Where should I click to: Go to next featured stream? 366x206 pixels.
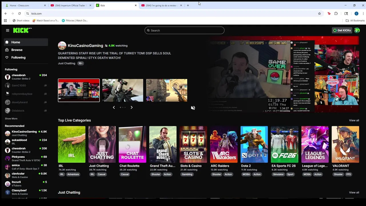coord(132,107)
